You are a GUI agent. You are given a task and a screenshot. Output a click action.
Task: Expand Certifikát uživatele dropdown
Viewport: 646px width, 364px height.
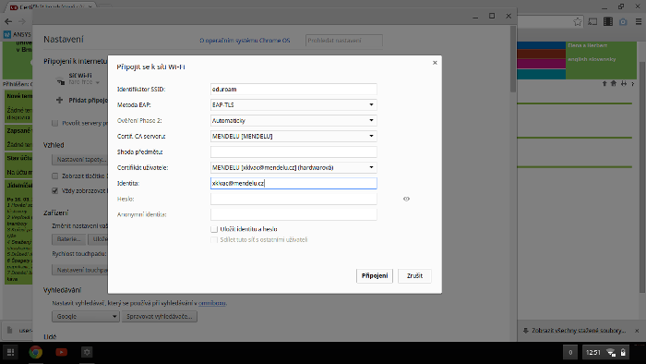click(x=293, y=167)
